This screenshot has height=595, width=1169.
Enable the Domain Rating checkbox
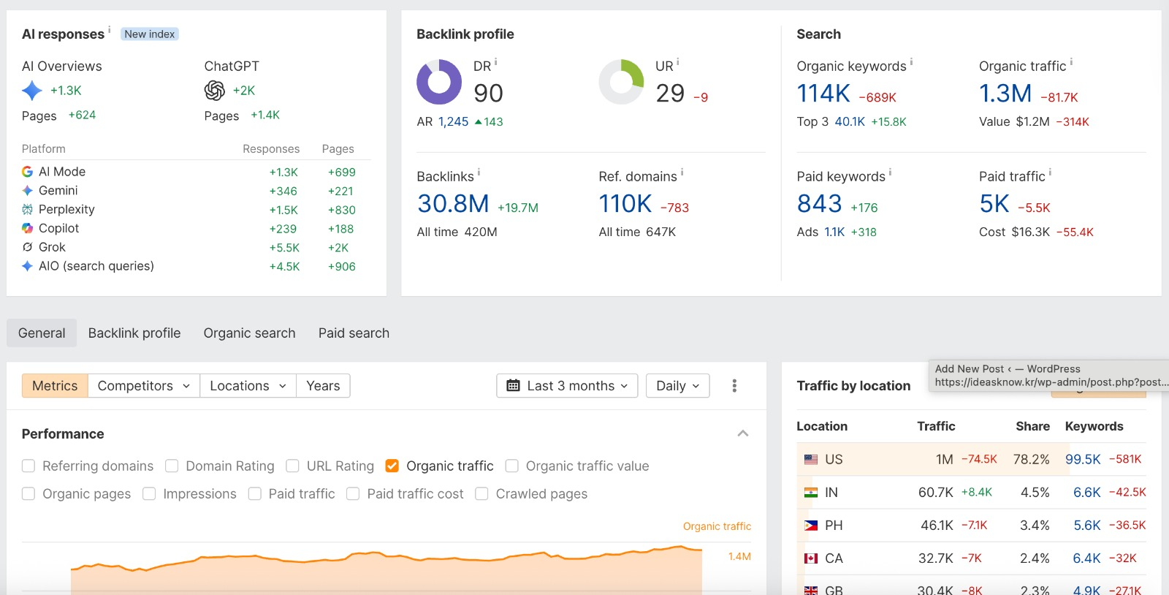pos(172,466)
